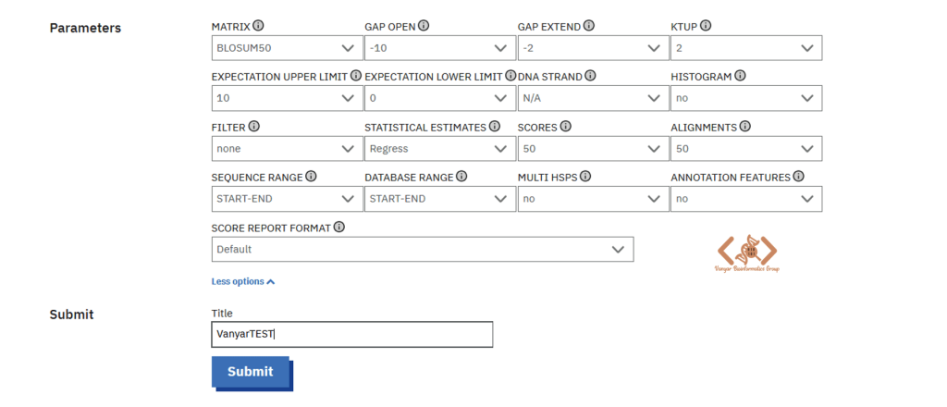Screen dimensions: 947x407
Task: Open the HISTOGRAM info tooltip icon
Action: click(740, 76)
